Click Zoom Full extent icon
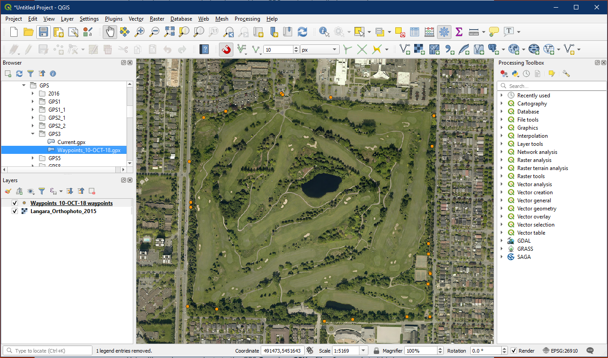 169,32
